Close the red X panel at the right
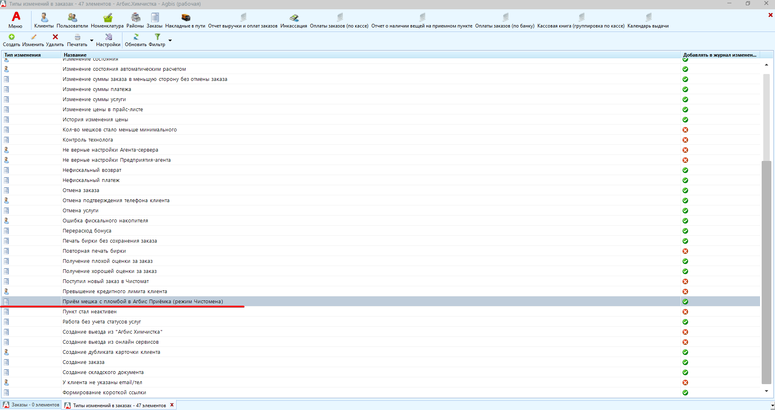Screen dimensions: 775x410 771,15
